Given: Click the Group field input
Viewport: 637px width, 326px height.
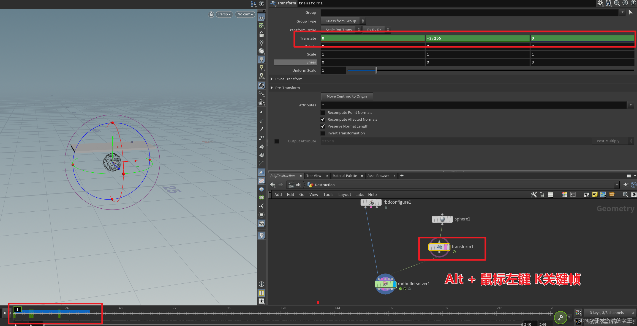Looking at the screenshot, I should click(470, 13).
